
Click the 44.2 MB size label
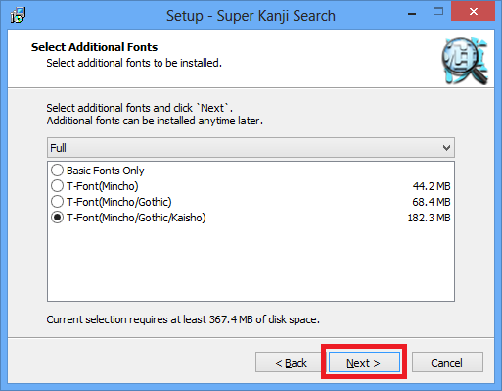432,186
